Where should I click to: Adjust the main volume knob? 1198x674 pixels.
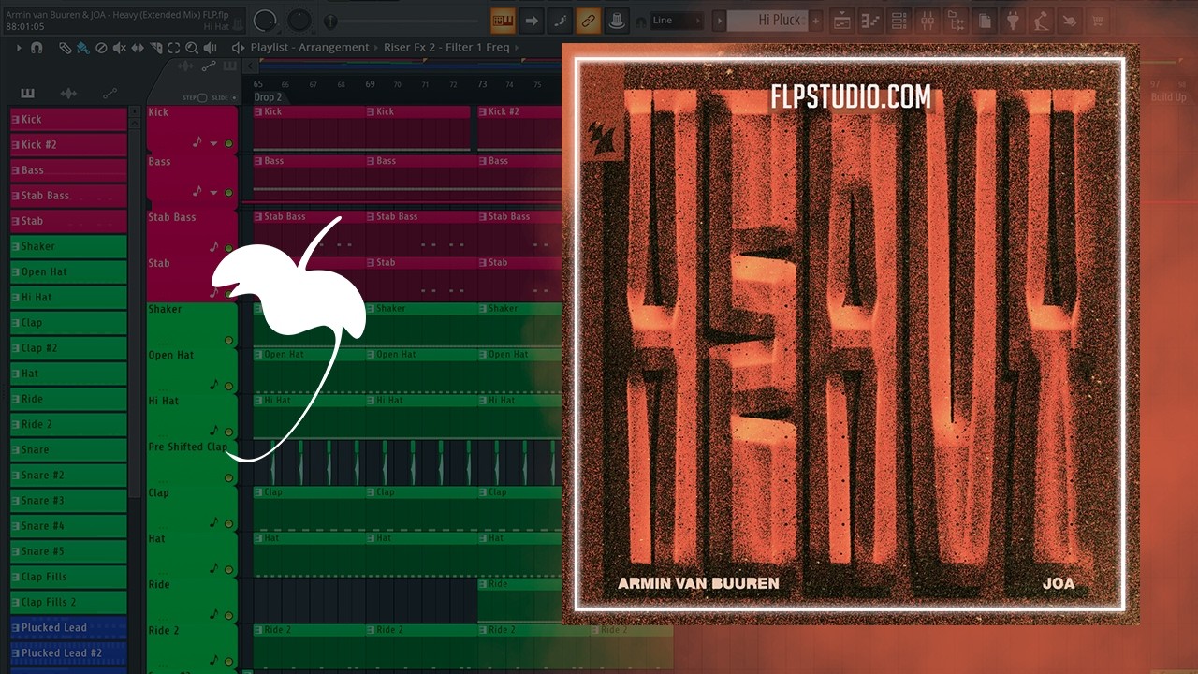(x=264, y=19)
